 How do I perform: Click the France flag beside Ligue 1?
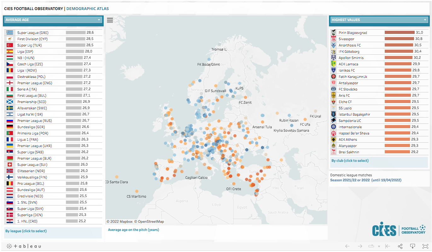tap(10, 140)
